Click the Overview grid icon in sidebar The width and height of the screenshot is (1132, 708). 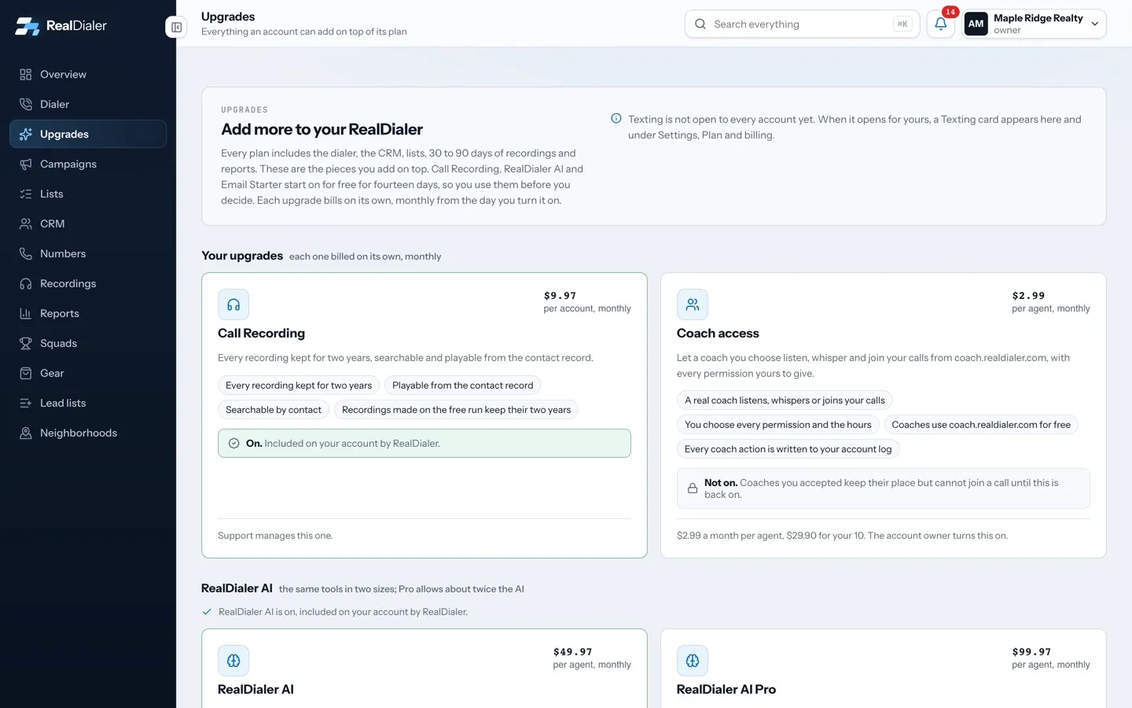click(26, 75)
